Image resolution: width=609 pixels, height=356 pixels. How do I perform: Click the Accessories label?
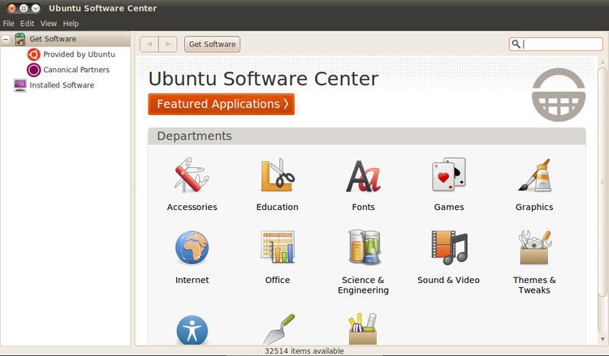click(192, 207)
